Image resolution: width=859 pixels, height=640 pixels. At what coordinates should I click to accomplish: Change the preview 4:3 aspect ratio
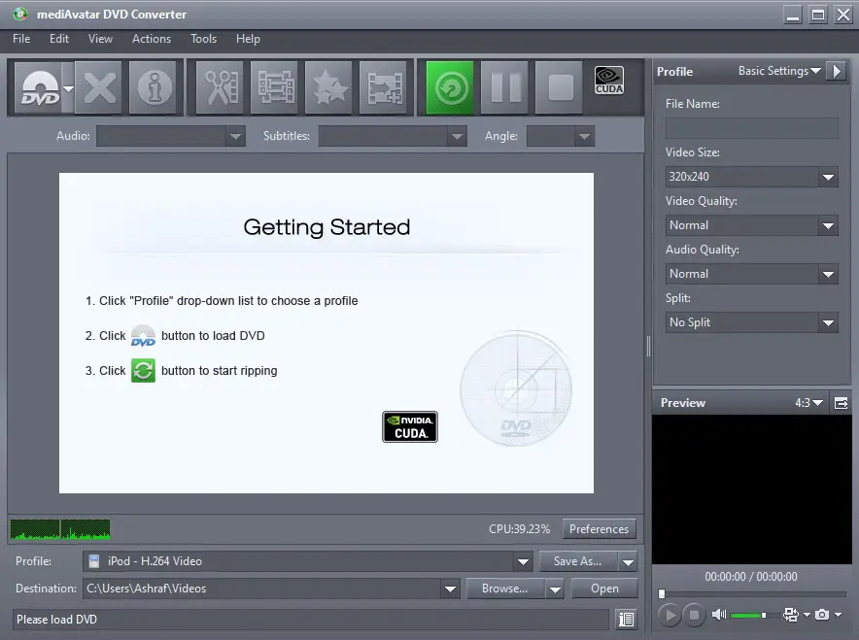[x=808, y=403]
